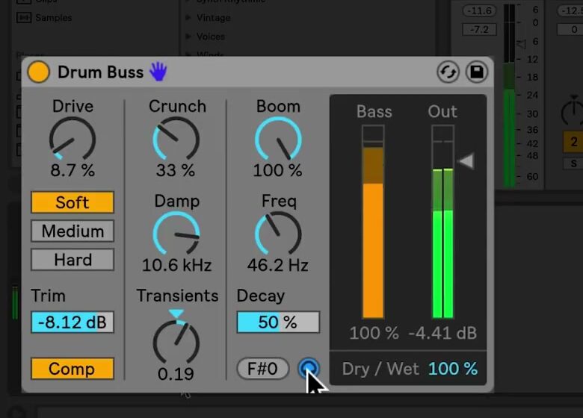The width and height of the screenshot is (583, 418).
Task: Click the Bass 100 % readout
Action: coord(374,333)
